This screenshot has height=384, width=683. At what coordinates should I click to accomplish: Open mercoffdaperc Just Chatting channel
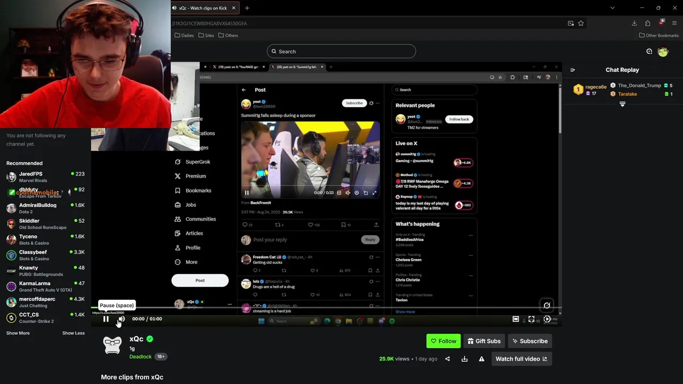point(45,302)
